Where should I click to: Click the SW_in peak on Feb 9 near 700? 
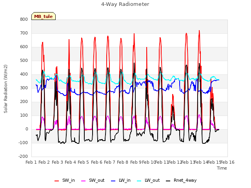(134, 34)
